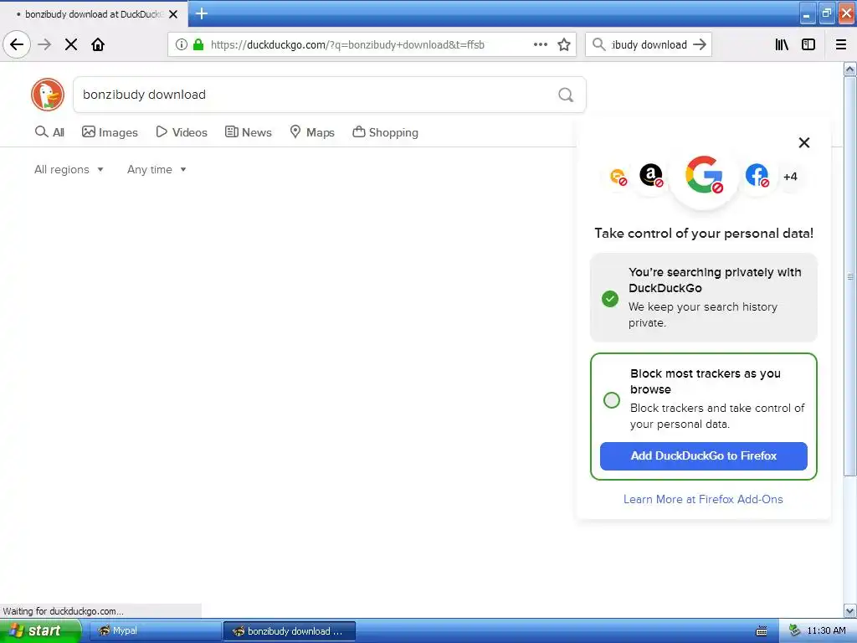This screenshot has height=643, width=857.
Task: Switch to the Maps tab
Action: pyautogui.click(x=312, y=132)
